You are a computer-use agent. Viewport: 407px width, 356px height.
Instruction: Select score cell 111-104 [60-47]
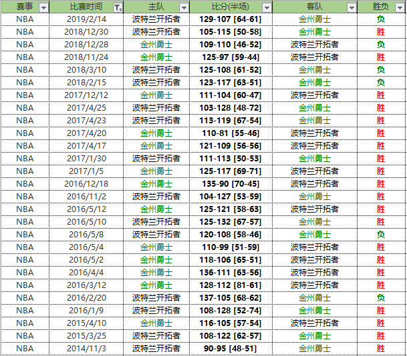(231, 95)
